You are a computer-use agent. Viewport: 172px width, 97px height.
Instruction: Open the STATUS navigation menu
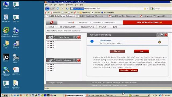click(x=103, y=27)
